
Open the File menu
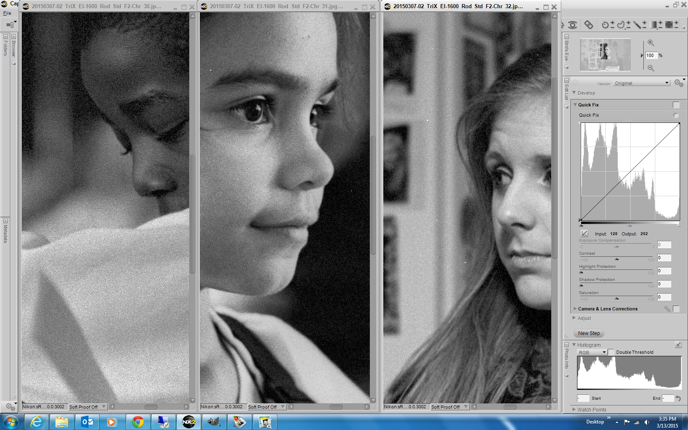click(7, 13)
